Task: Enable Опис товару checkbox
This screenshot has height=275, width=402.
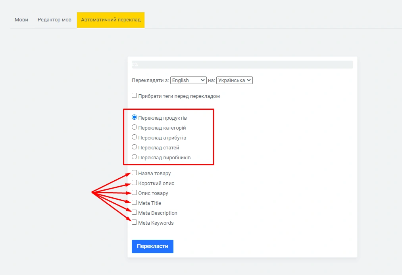Action: 135,193
